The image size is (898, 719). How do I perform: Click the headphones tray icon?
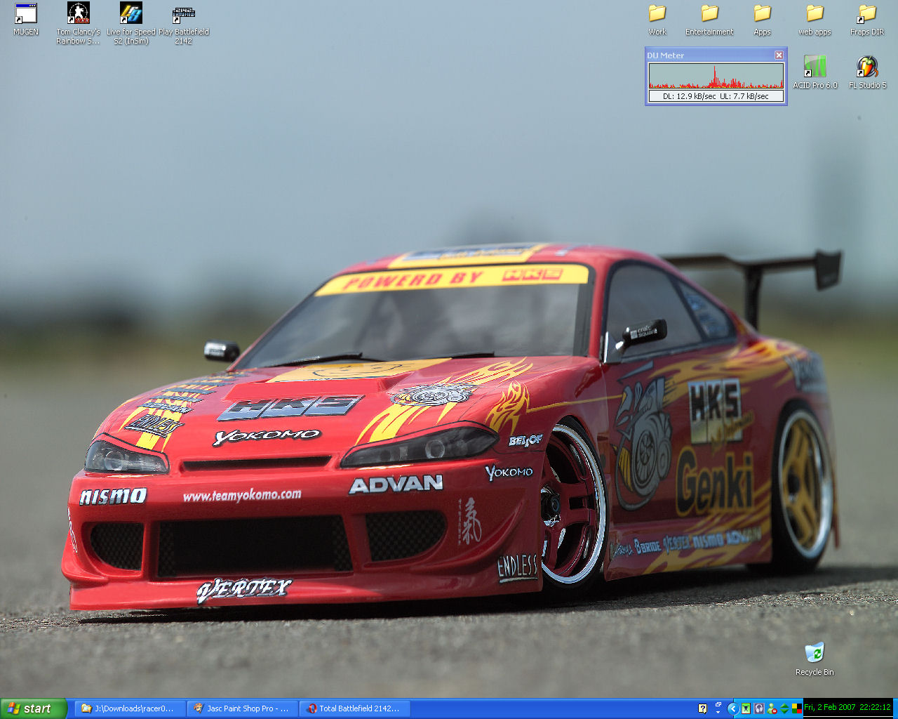pyautogui.click(x=759, y=708)
